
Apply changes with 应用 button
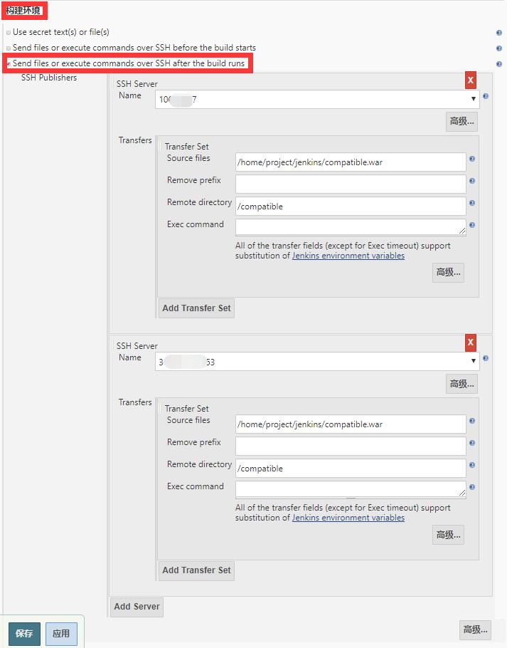point(61,634)
